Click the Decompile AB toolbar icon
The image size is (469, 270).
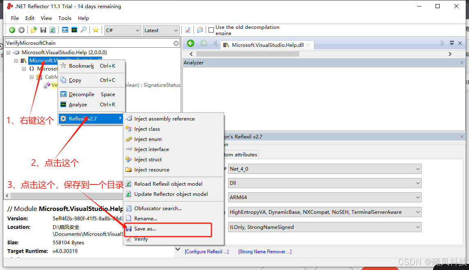click(x=65, y=30)
